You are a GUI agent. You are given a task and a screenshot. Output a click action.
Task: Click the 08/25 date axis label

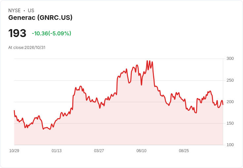coord(184,150)
